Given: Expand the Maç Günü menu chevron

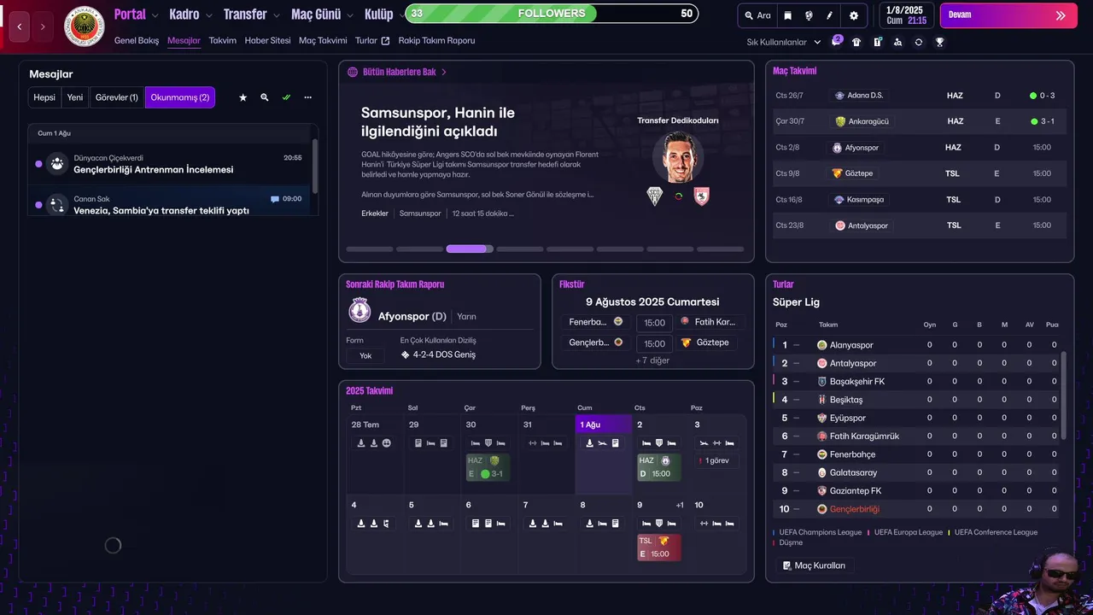Looking at the screenshot, I should click(349, 15).
